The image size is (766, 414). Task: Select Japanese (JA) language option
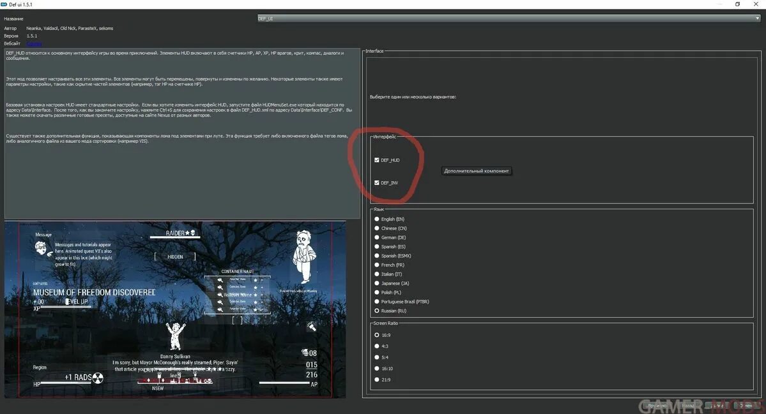point(377,283)
